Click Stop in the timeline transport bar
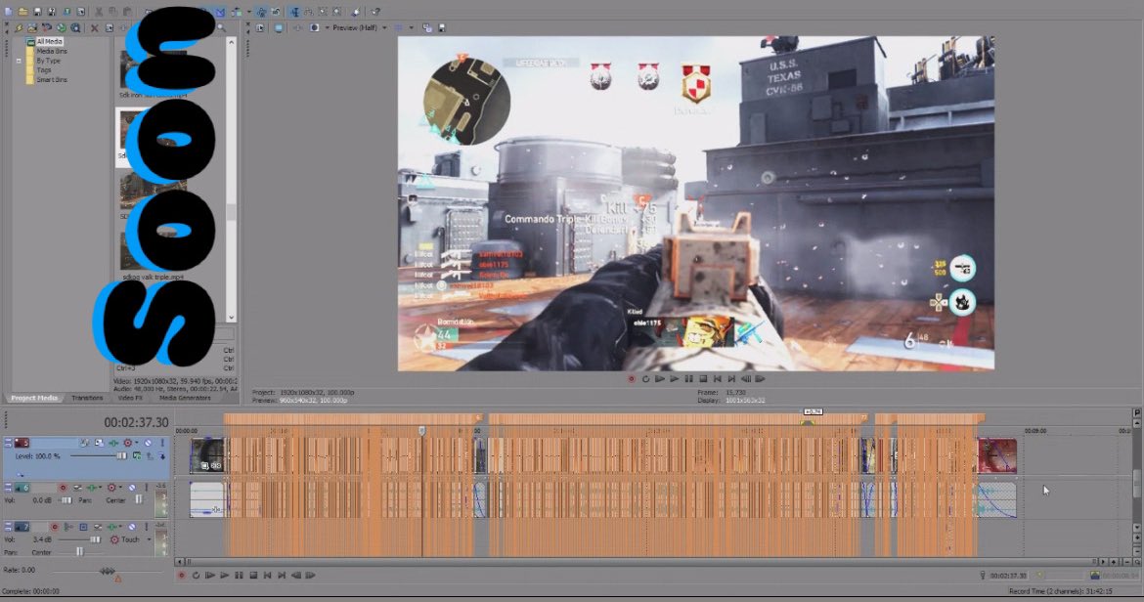Viewport: 1144px width, 602px height. pyautogui.click(x=253, y=575)
